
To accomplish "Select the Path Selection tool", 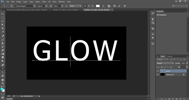I will pos(3,72).
